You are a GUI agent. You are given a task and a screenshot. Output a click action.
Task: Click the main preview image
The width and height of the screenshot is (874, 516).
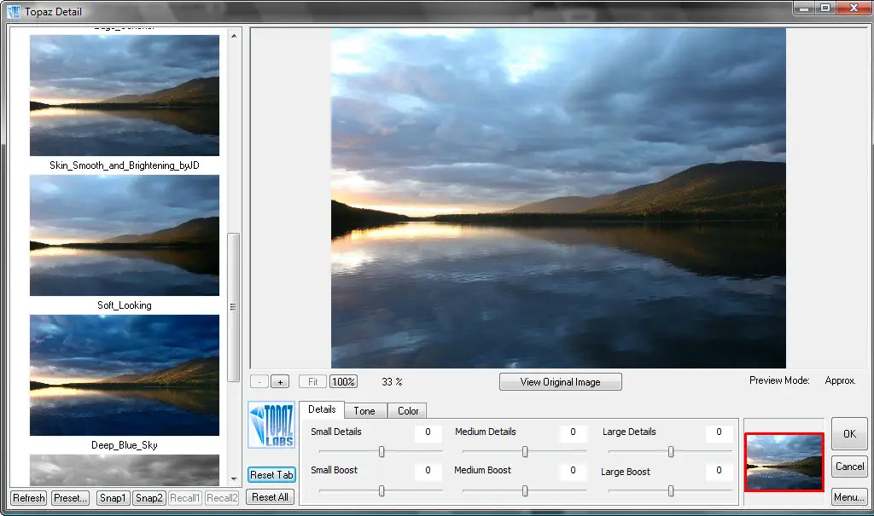pyautogui.click(x=558, y=199)
